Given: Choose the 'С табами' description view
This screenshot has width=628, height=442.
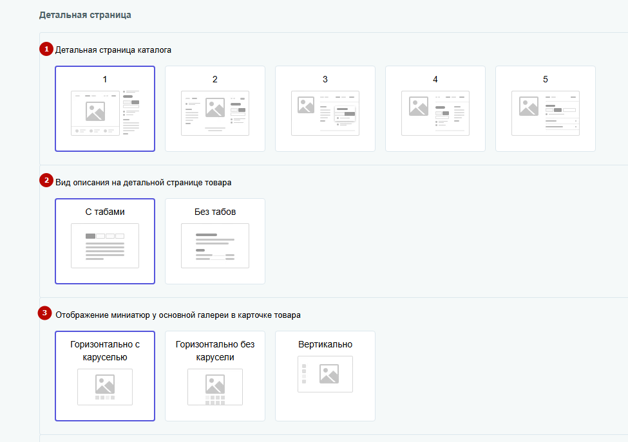Looking at the screenshot, I should click(x=105, y=241).
